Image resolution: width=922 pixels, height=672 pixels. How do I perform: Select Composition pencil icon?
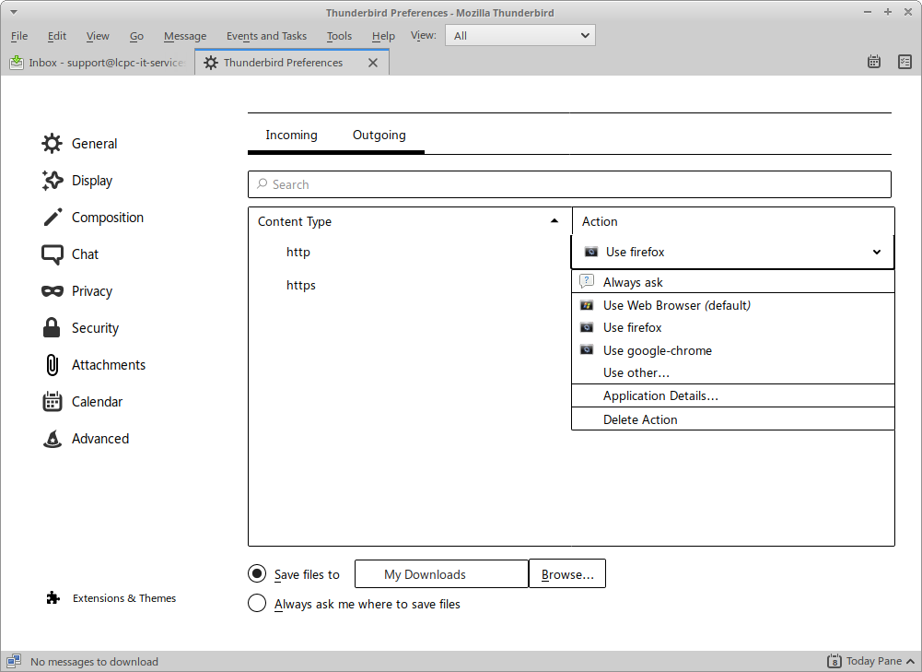(x=52, y=218)
